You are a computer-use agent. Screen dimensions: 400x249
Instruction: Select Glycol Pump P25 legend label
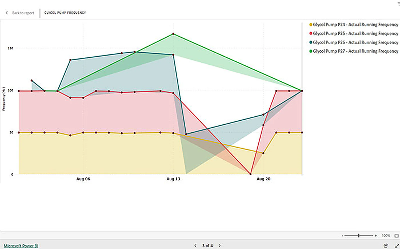[355, 33]
